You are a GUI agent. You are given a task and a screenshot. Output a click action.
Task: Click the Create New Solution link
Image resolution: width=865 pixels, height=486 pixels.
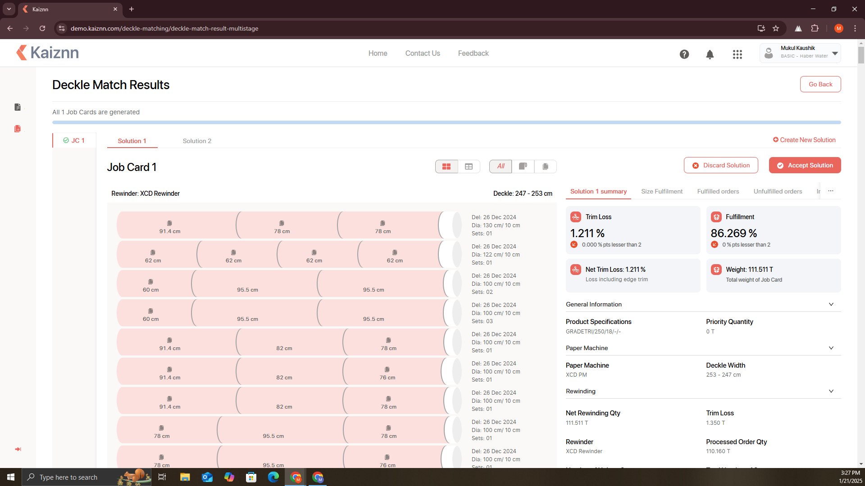[x=804, y=140]
